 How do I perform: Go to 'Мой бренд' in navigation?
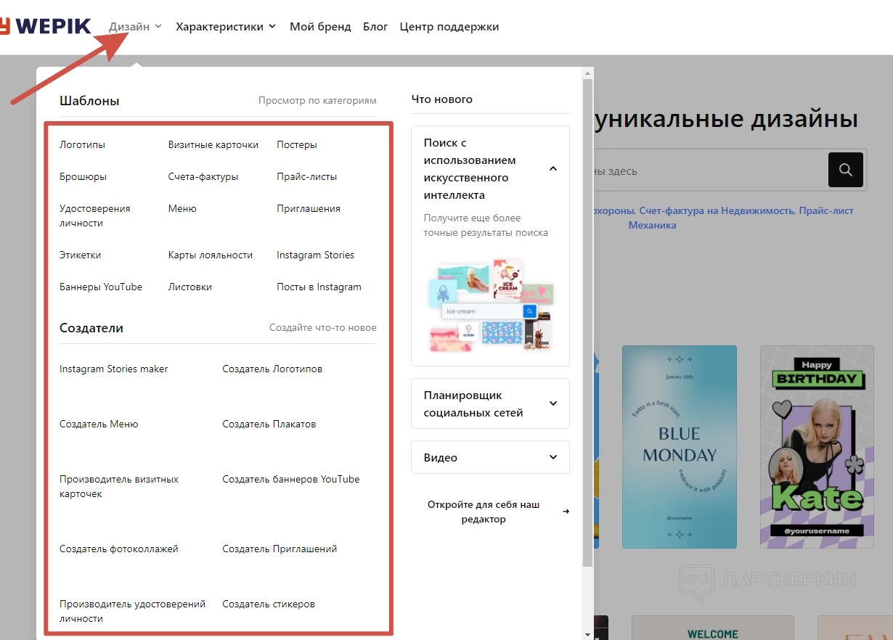(x=320, y=27)
